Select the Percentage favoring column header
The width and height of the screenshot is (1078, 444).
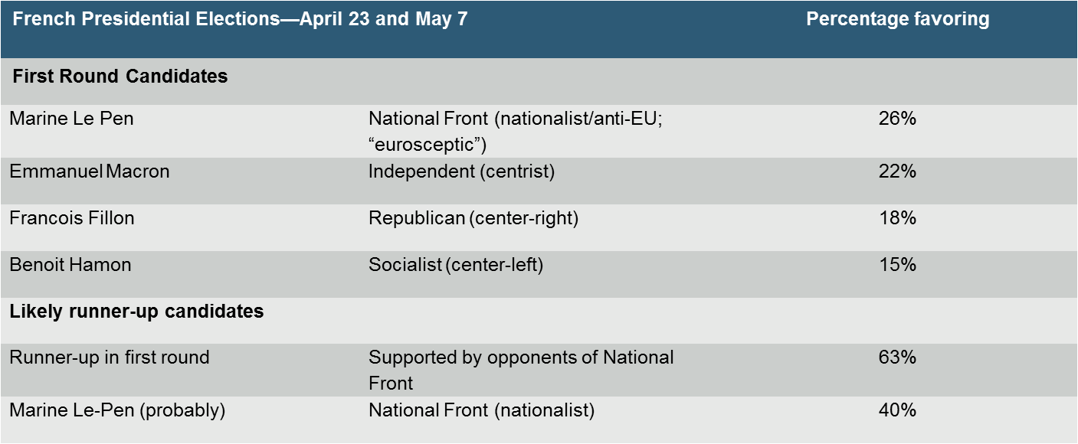point(897,19)
